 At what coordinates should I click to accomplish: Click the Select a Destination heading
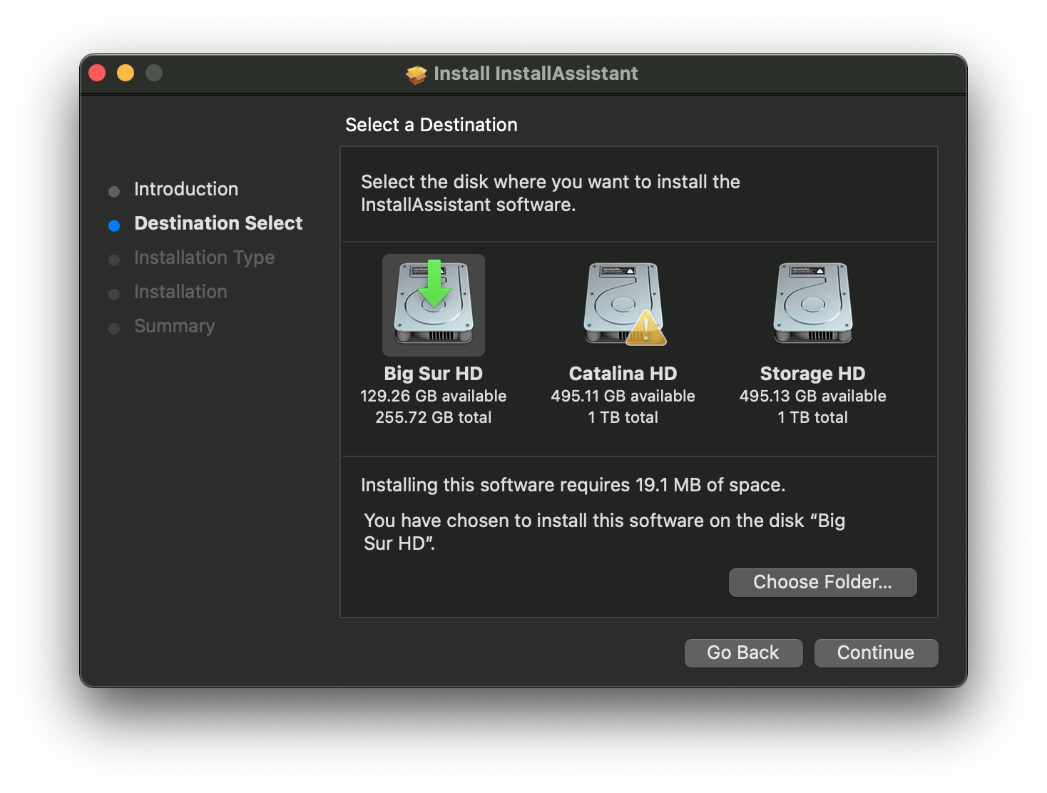coord(431,125)
